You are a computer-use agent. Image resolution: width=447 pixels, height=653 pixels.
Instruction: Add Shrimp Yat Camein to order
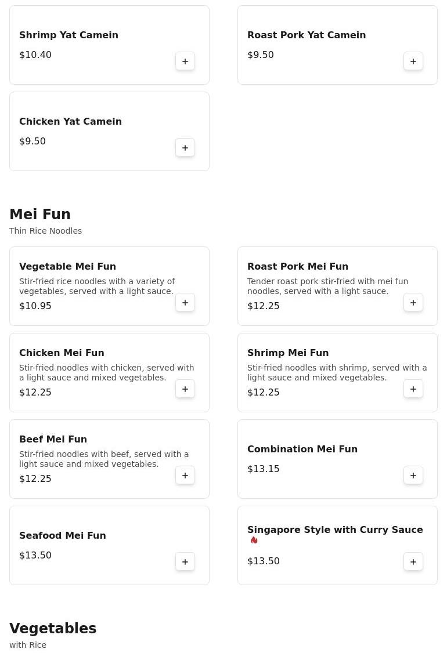(x=185, y=61)
